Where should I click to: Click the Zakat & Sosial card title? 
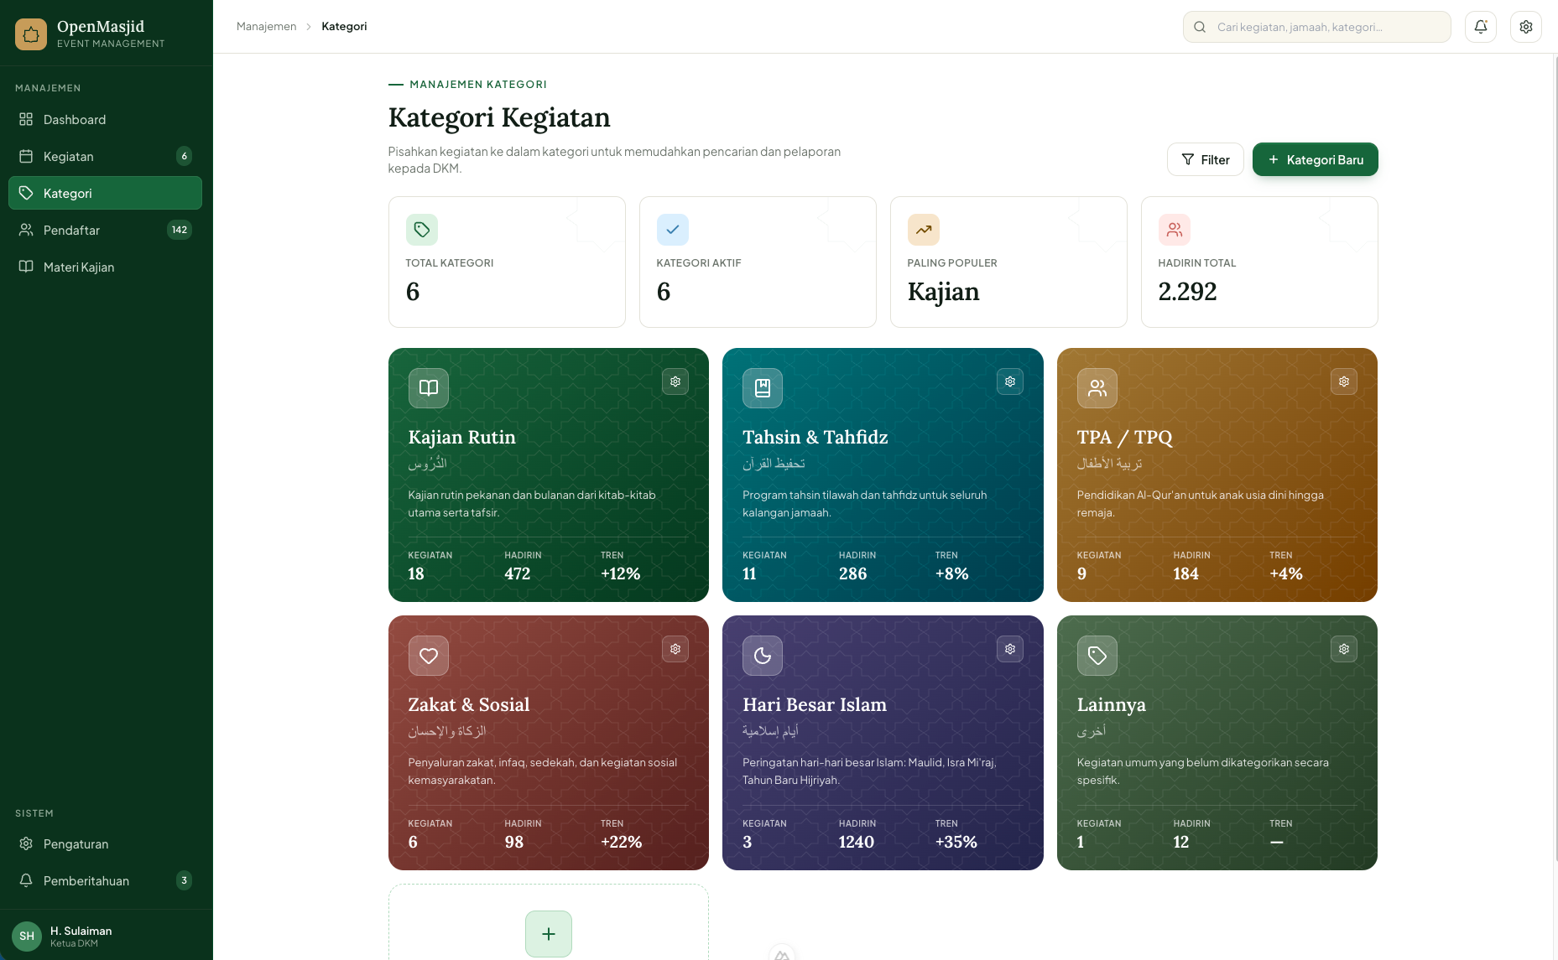click(x=468, y=704)
